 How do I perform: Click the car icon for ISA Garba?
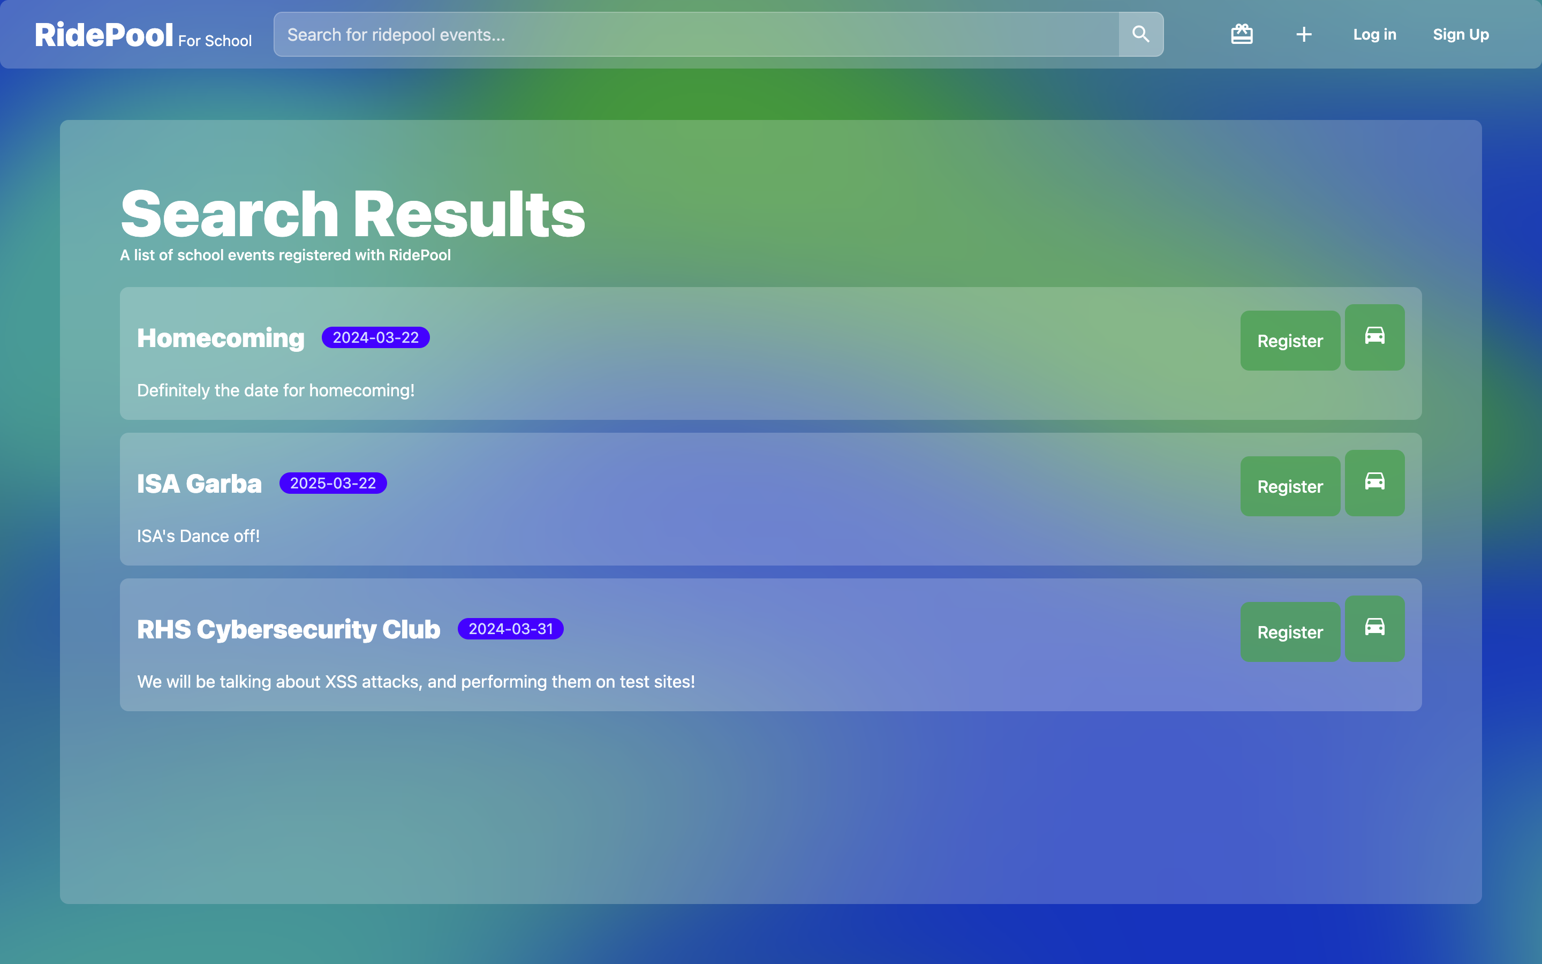point(1374,483)
